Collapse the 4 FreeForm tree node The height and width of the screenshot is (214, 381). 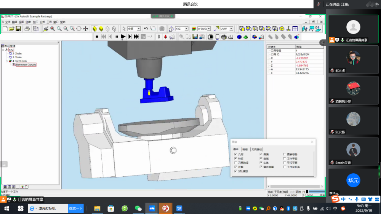pos(6,61)
